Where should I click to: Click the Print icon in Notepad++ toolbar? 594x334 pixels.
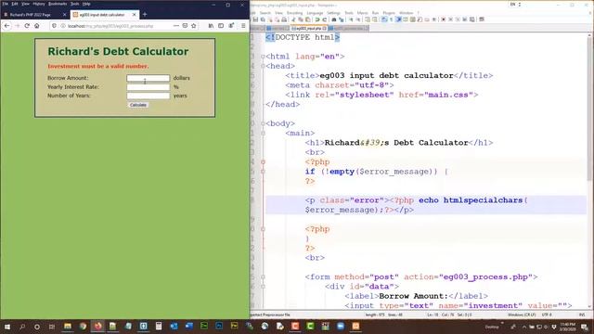coord(284,19)
